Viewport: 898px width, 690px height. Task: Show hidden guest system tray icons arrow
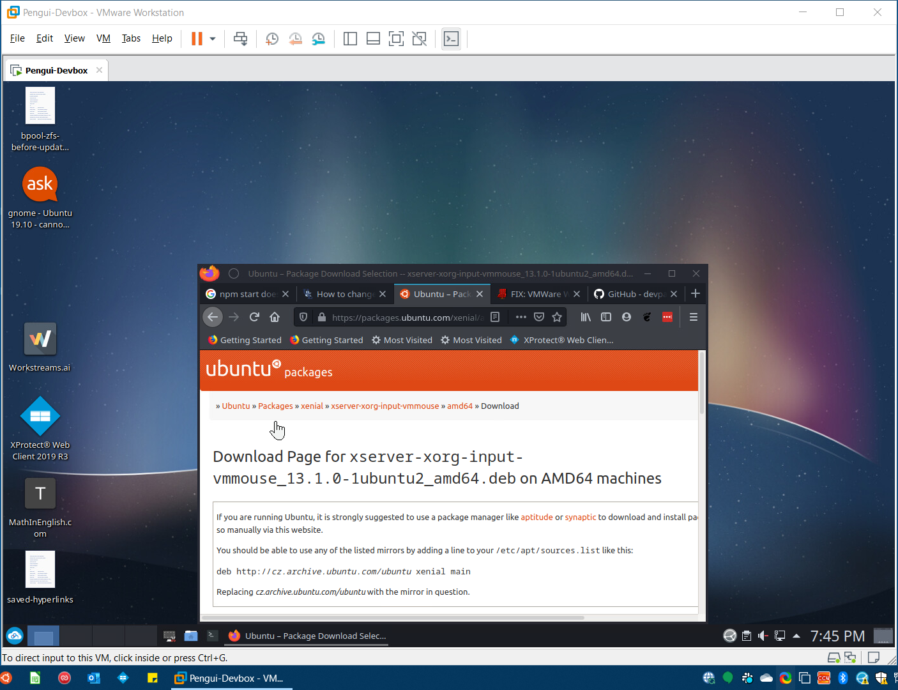[x=796, y=636]
